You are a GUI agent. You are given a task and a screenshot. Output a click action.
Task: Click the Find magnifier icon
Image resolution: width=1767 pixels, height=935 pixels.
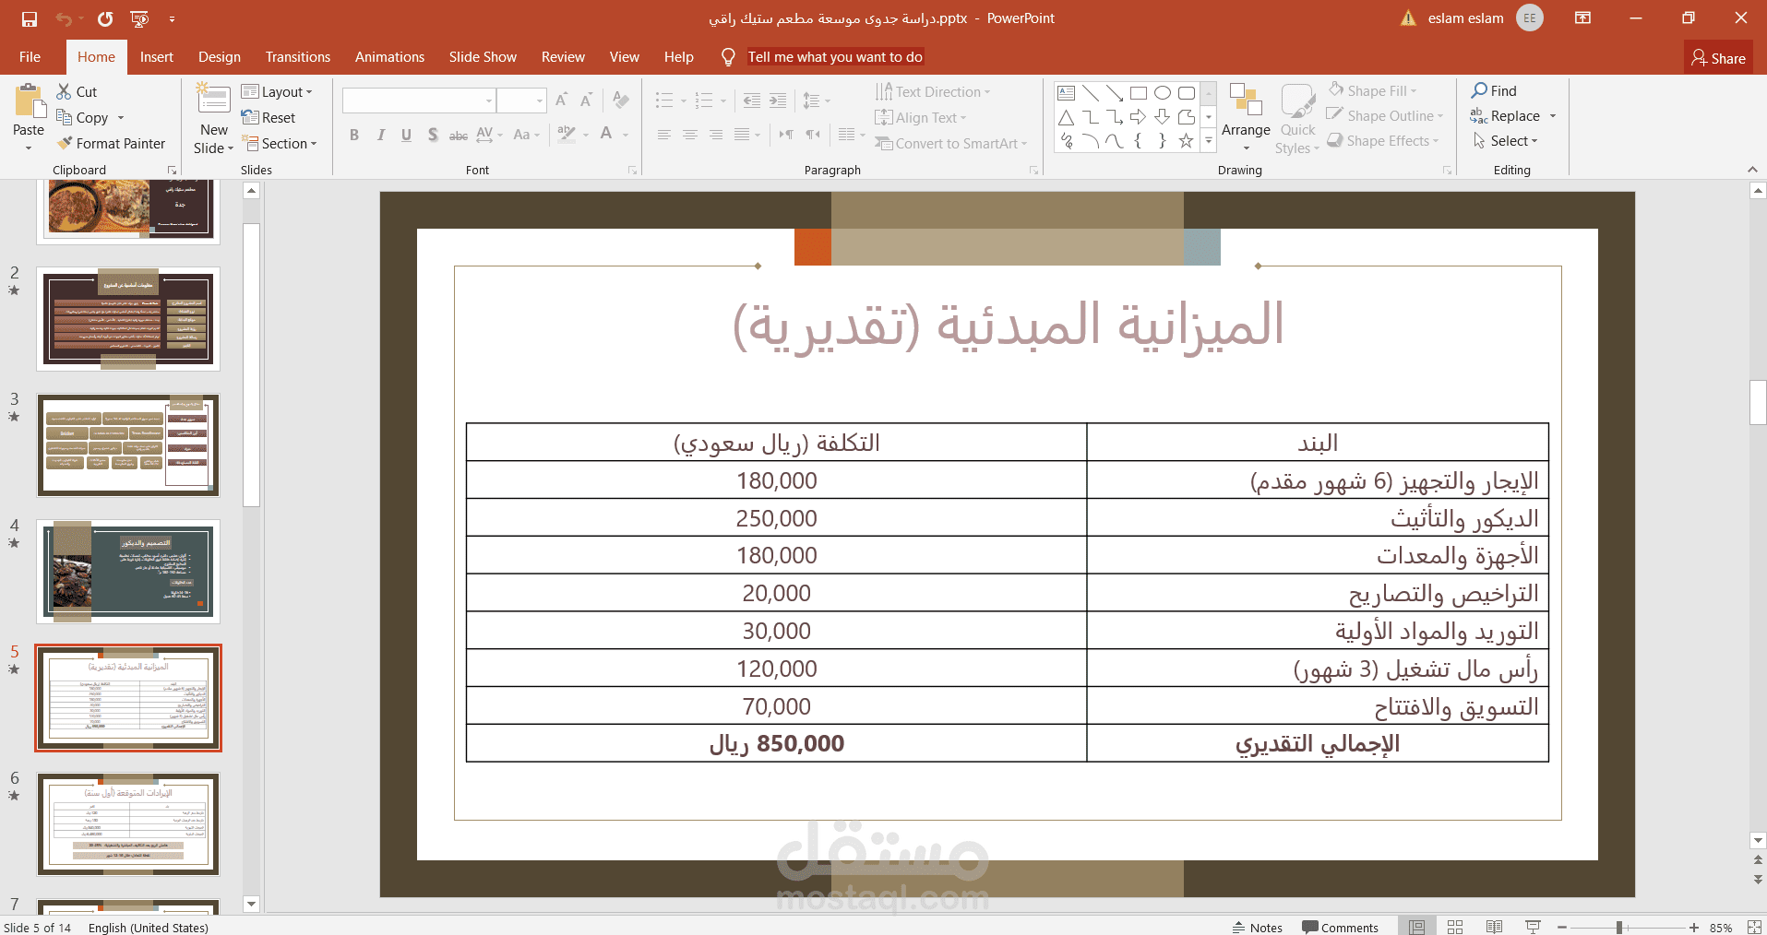click(x=1479, y=90)
